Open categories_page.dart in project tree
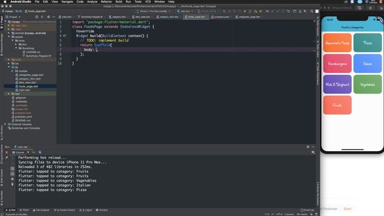 (31, 75)
